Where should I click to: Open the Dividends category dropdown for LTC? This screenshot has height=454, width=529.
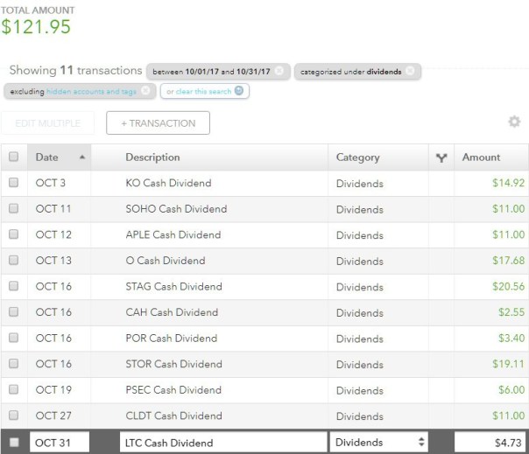[379, 443]
